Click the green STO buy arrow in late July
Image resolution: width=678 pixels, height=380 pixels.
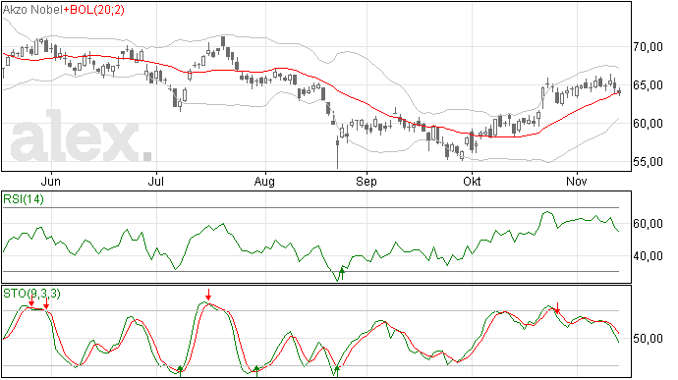(x=256, y=371)
